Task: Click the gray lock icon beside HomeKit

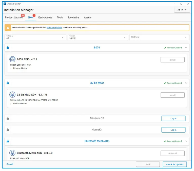Action: click(8, 130)
